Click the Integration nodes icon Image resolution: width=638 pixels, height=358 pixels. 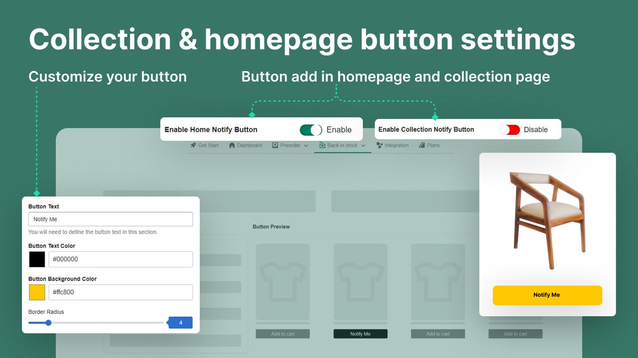pos(380,145)
